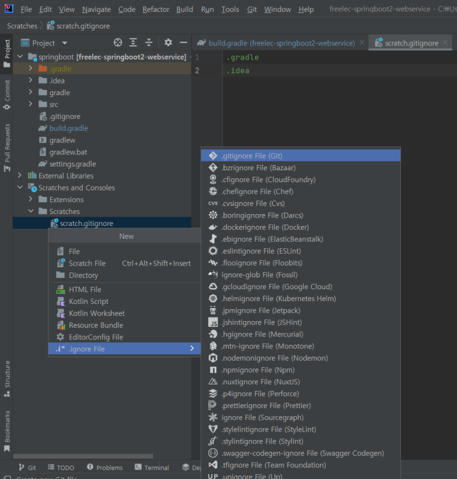Open the Build menu
Viewport: 457px width, 479px height.
pyautogui.click(x=184, y=9)
